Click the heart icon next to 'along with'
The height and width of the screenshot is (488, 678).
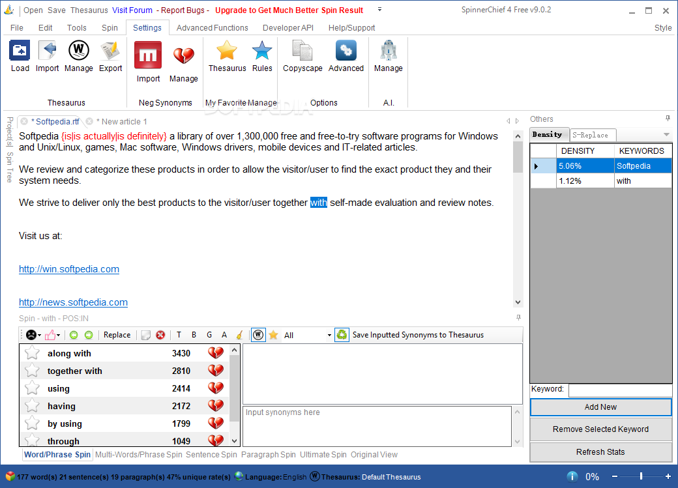tap(216, 352)
